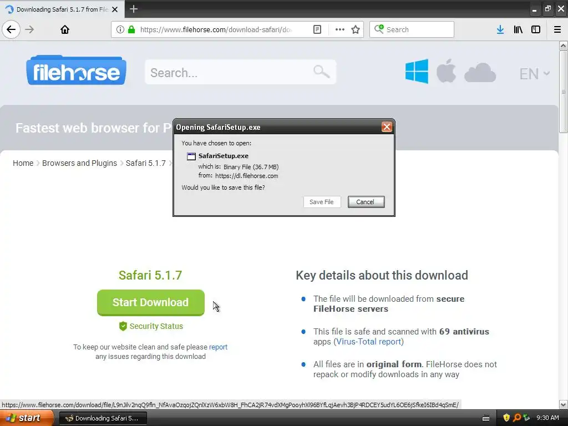Show sidebars icon in toolbar
Screen dimensions: 568x426
coord(536,29)
